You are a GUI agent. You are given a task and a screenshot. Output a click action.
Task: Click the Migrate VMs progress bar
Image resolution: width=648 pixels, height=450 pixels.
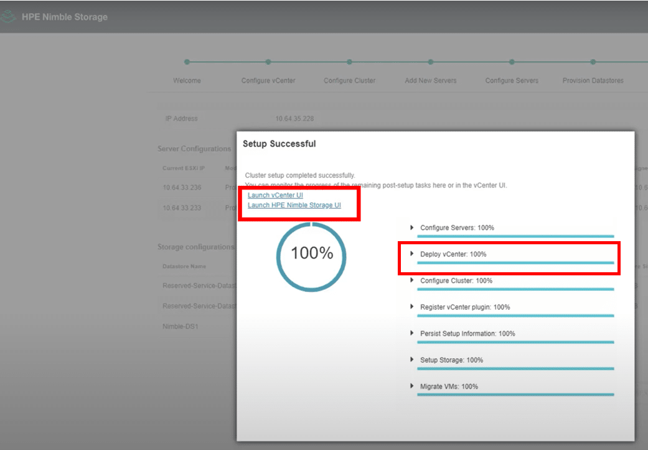(x=515, y=395)
